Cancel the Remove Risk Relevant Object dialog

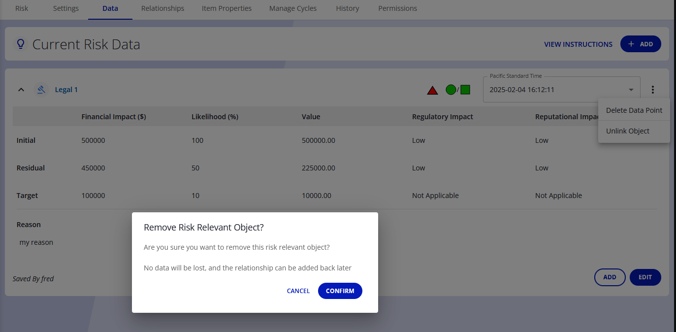click(298, 291)
